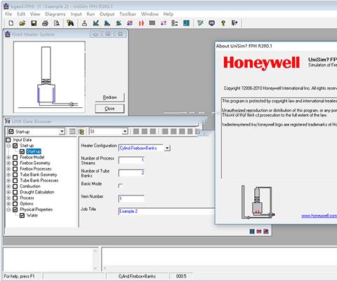Click the exit door toolbar icon
Image resolution: width=337 pixels, height=281 pixels.
234,23
